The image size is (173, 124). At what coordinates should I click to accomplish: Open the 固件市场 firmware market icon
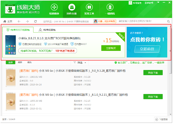[x=72, y=7]
